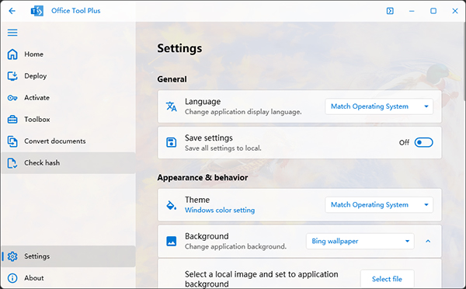This screenshot has width=466, height=289.
Task: Open the Activate key icon
Action: tap(12, 98)
